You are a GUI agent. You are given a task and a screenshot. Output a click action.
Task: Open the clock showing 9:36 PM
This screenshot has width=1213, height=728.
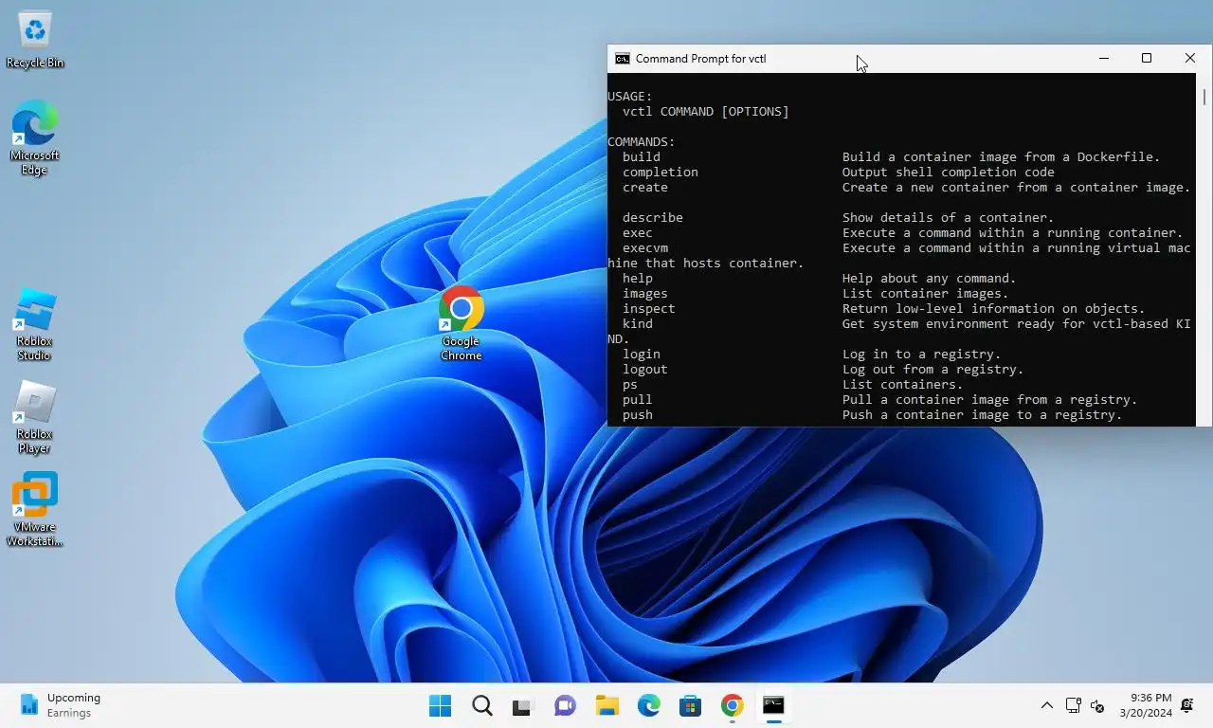click(1145, 705)
